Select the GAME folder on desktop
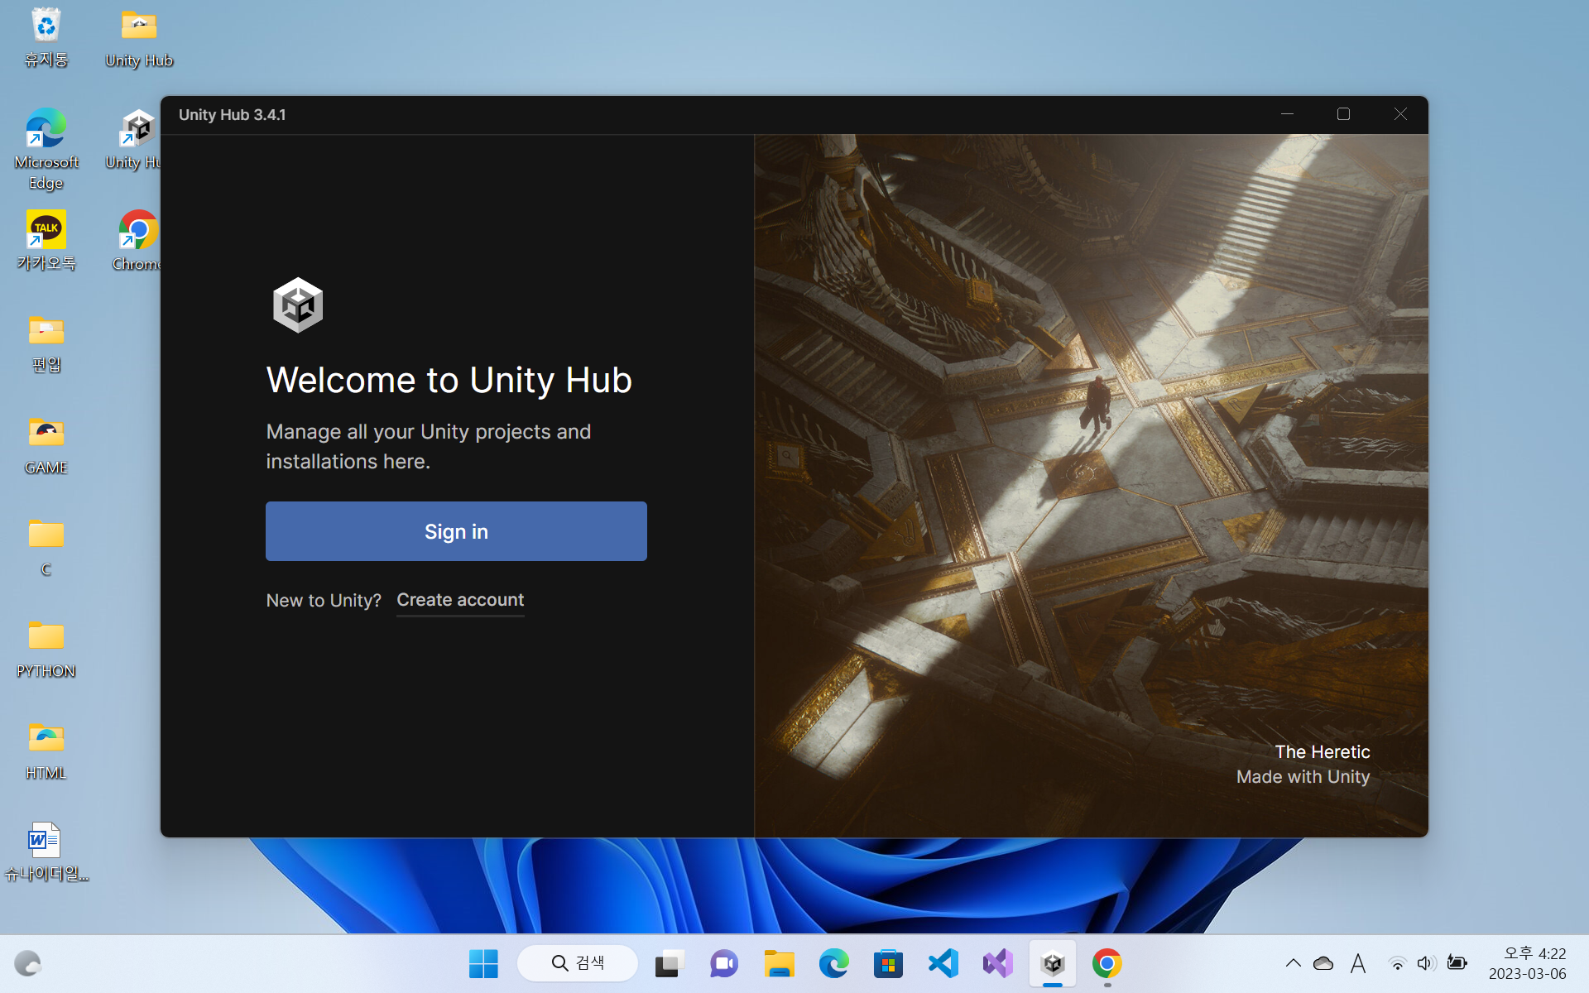 [46, 446]
